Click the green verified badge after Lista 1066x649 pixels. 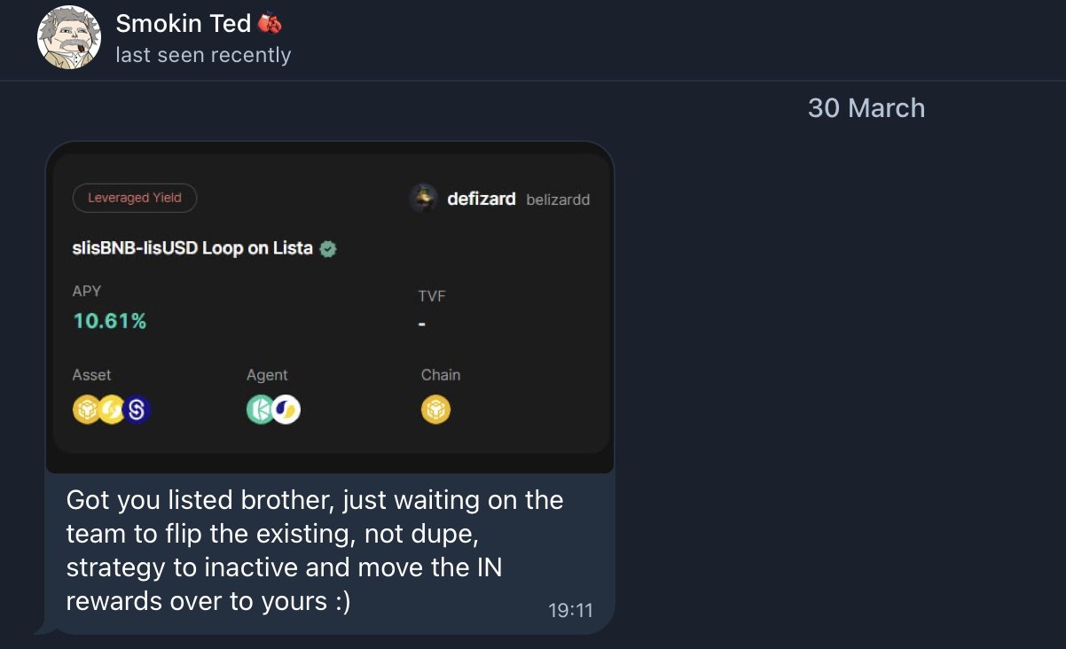[x=328, y=249]
